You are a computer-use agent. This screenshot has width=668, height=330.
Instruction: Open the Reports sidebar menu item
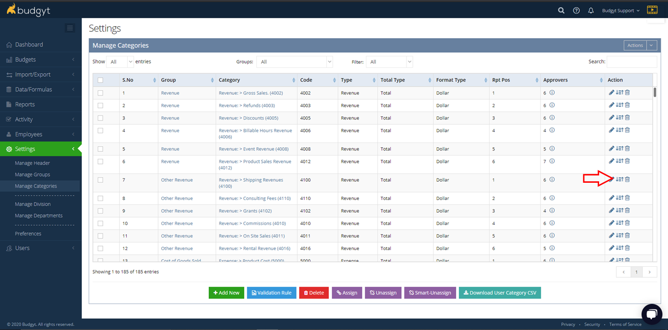(x=25, y=104)
